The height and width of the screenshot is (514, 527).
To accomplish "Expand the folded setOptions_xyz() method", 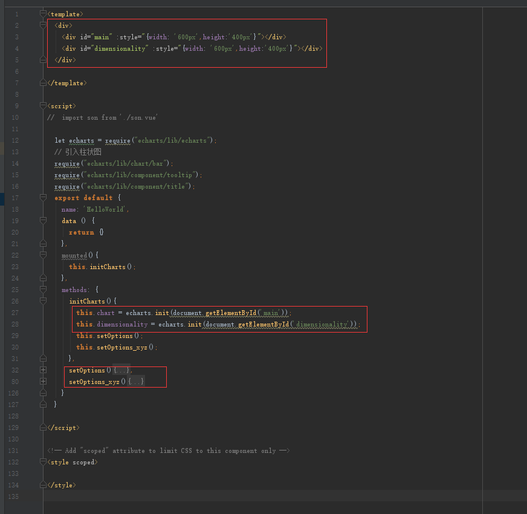I will [x=43, y=382].
